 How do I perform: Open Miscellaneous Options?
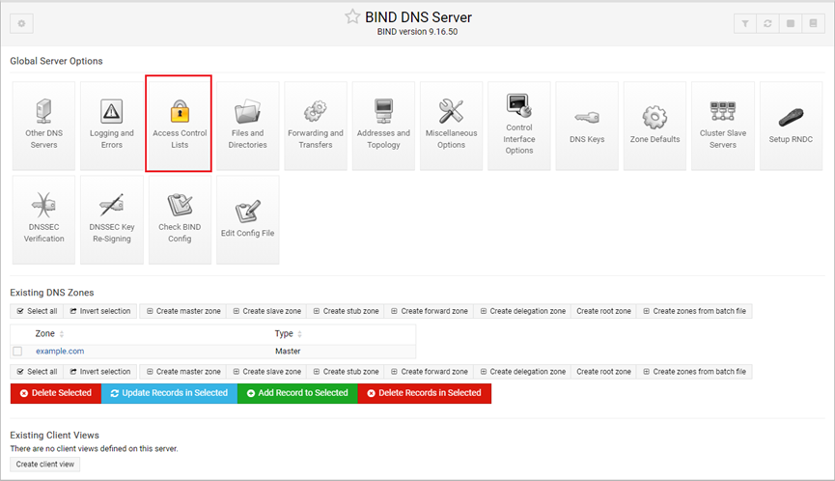point(451,126)
